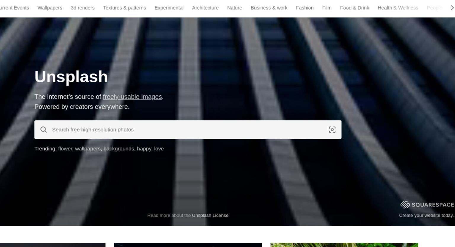Click the Squarespace sponsor logo
The image size is (455, 247).
427,205
